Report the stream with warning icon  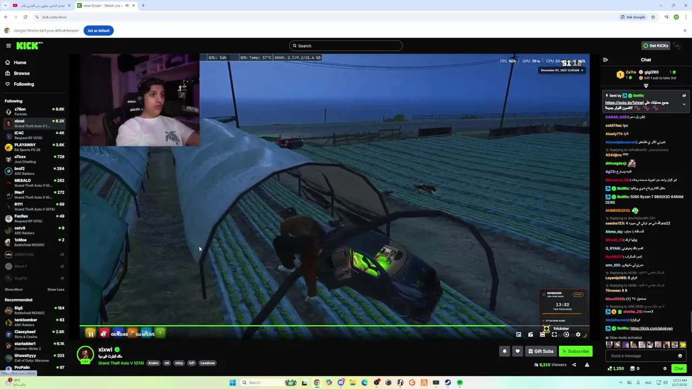tap(587, 365)
